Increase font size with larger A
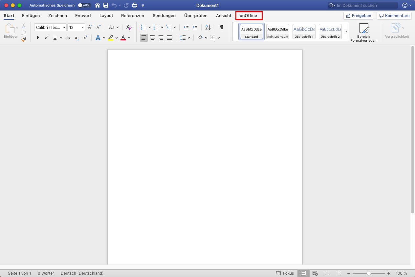Image resolution: width=415 pixels, height=277 pixels. pyautogui.click(x=90, y=27)
